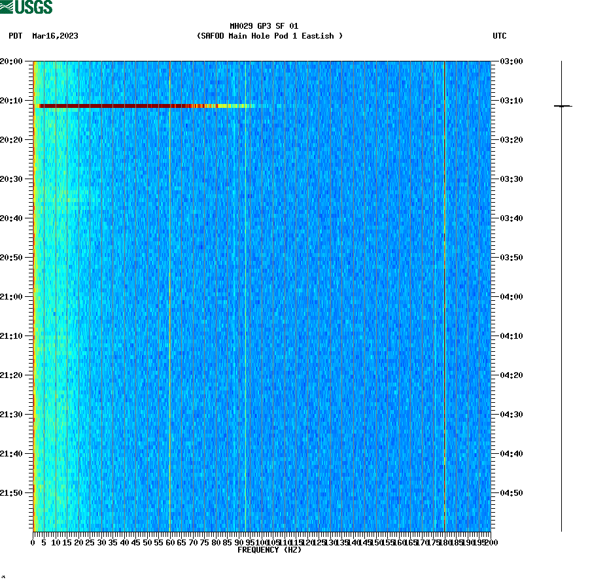Click the 100 Hz gridline on the spectrogram
This screenshot has height=584, width=590.
(x=261, y=294)
